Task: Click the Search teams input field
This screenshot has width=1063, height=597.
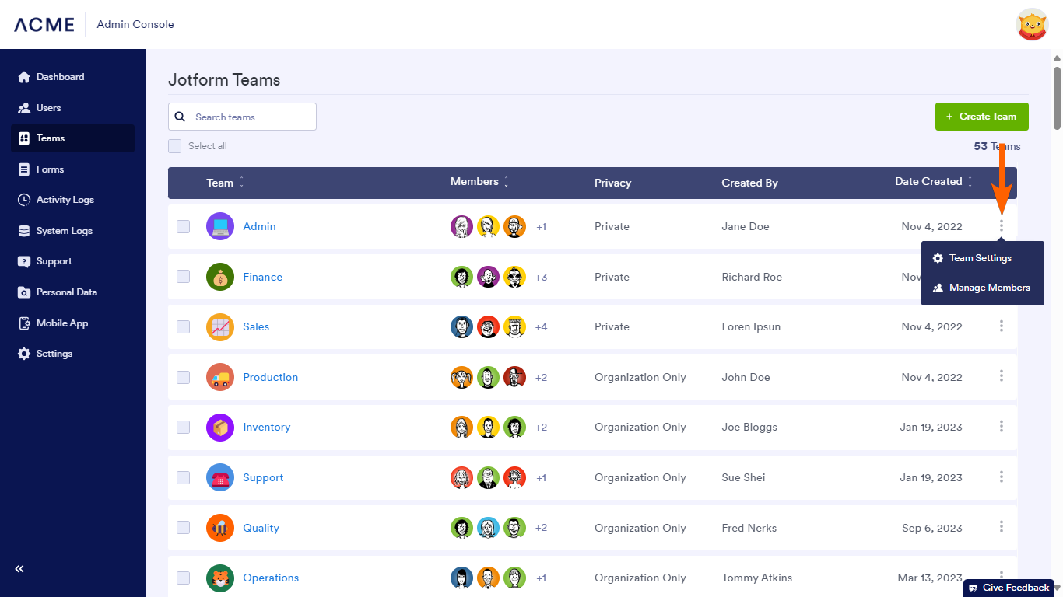Action: click(242, 117)
